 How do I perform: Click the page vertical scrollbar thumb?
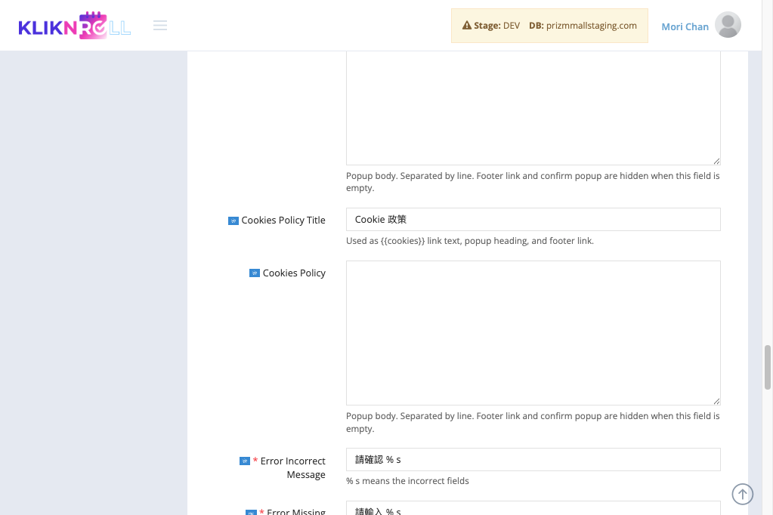tap(768, 368)
